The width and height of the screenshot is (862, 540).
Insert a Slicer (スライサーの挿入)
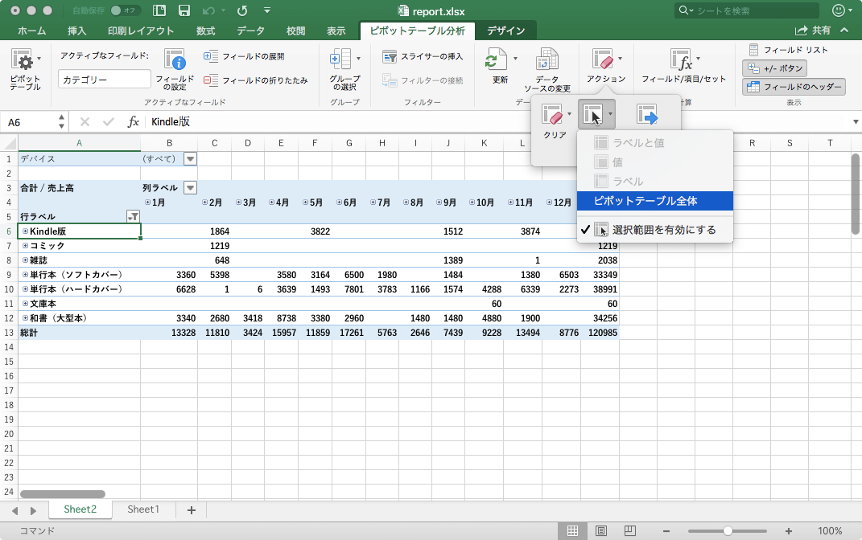(423, 56)
